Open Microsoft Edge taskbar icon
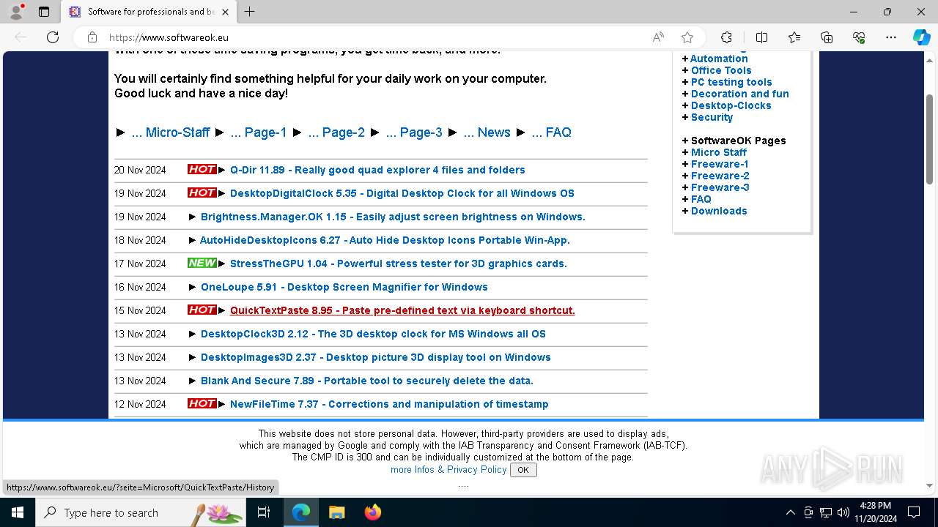Image resolution: width=938 pixels, height=527 pixels. (x=301, y=512)
